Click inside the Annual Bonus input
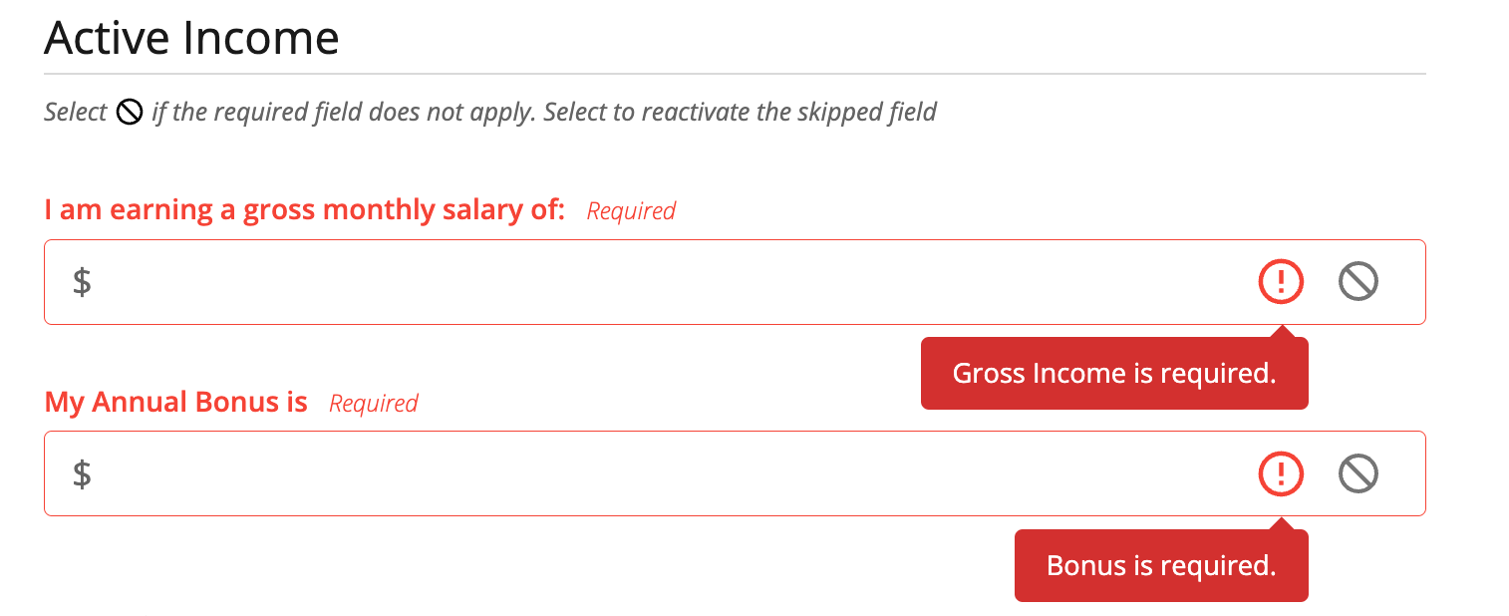Screen dimensions: 1509x616 [x=598, y=473]
